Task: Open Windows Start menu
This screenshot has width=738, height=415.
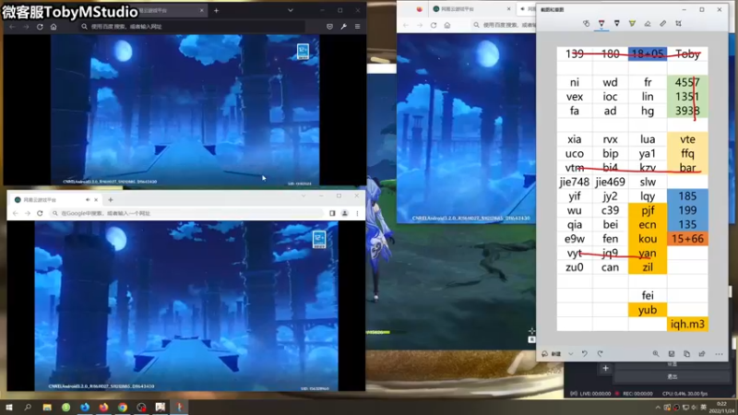Action: coord(9,408)
